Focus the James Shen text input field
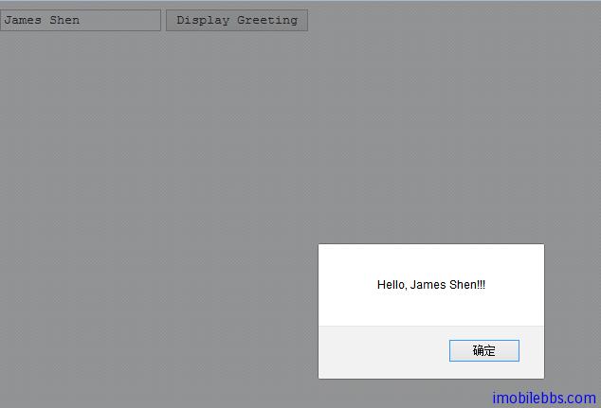The image size is (601, 408). [81, 20]
